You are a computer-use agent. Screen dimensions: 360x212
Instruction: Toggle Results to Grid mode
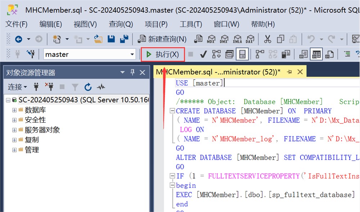coord(316,54)
